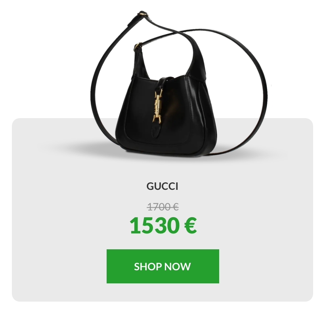Image resolution: width=325 pixels, height=325 pixels.
Task: Open the GUCCI brand name link
Action: [x=162, y=186]
